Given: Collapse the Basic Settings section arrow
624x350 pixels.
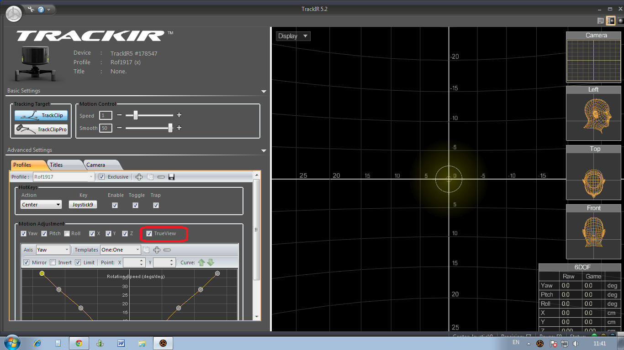Looking at the screenshot, I should 264,92.
